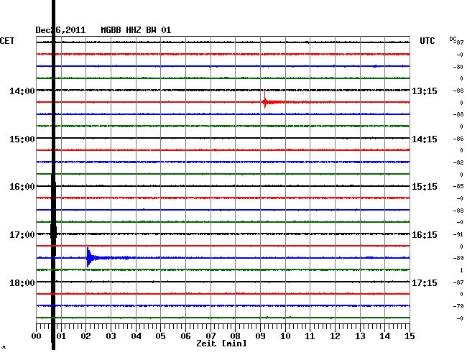Click the '11' minute axis label
The height and width of the screenshot is (355, 467).
coord(310,336)
